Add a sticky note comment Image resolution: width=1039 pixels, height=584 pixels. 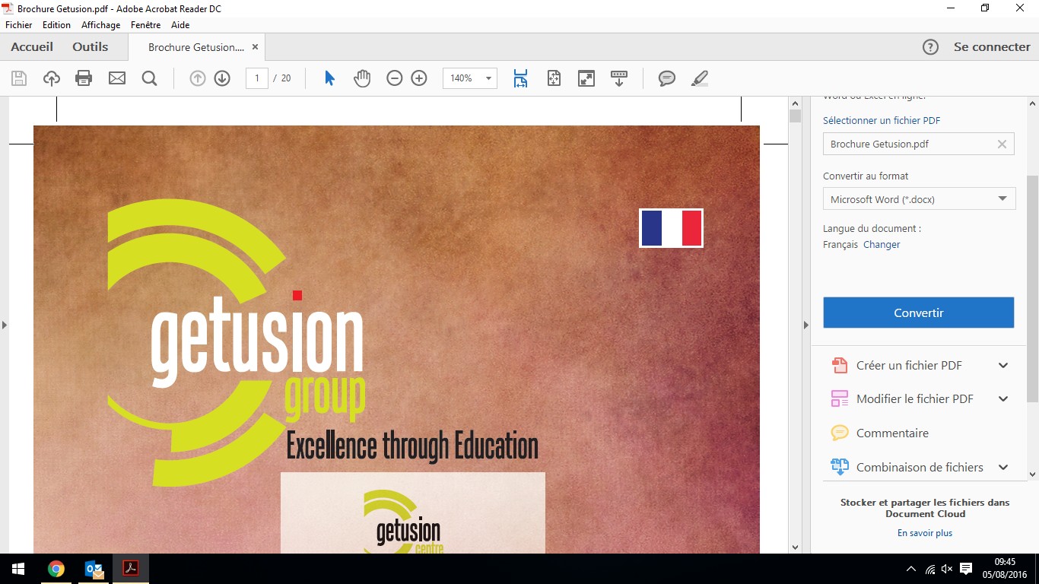pos(667,78)
